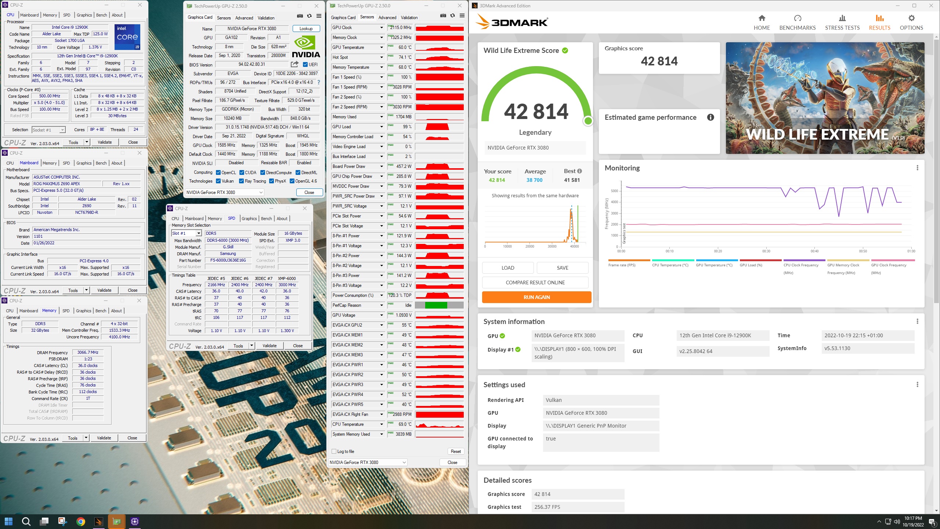The image size is (940, 529).
Task: Open GPU selector dropdown in GPU-Z Sensors window
Action: (x=368, y=462)
